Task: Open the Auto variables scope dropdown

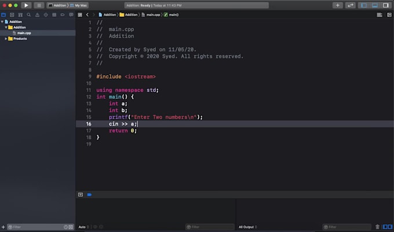Action: point(83,227)
